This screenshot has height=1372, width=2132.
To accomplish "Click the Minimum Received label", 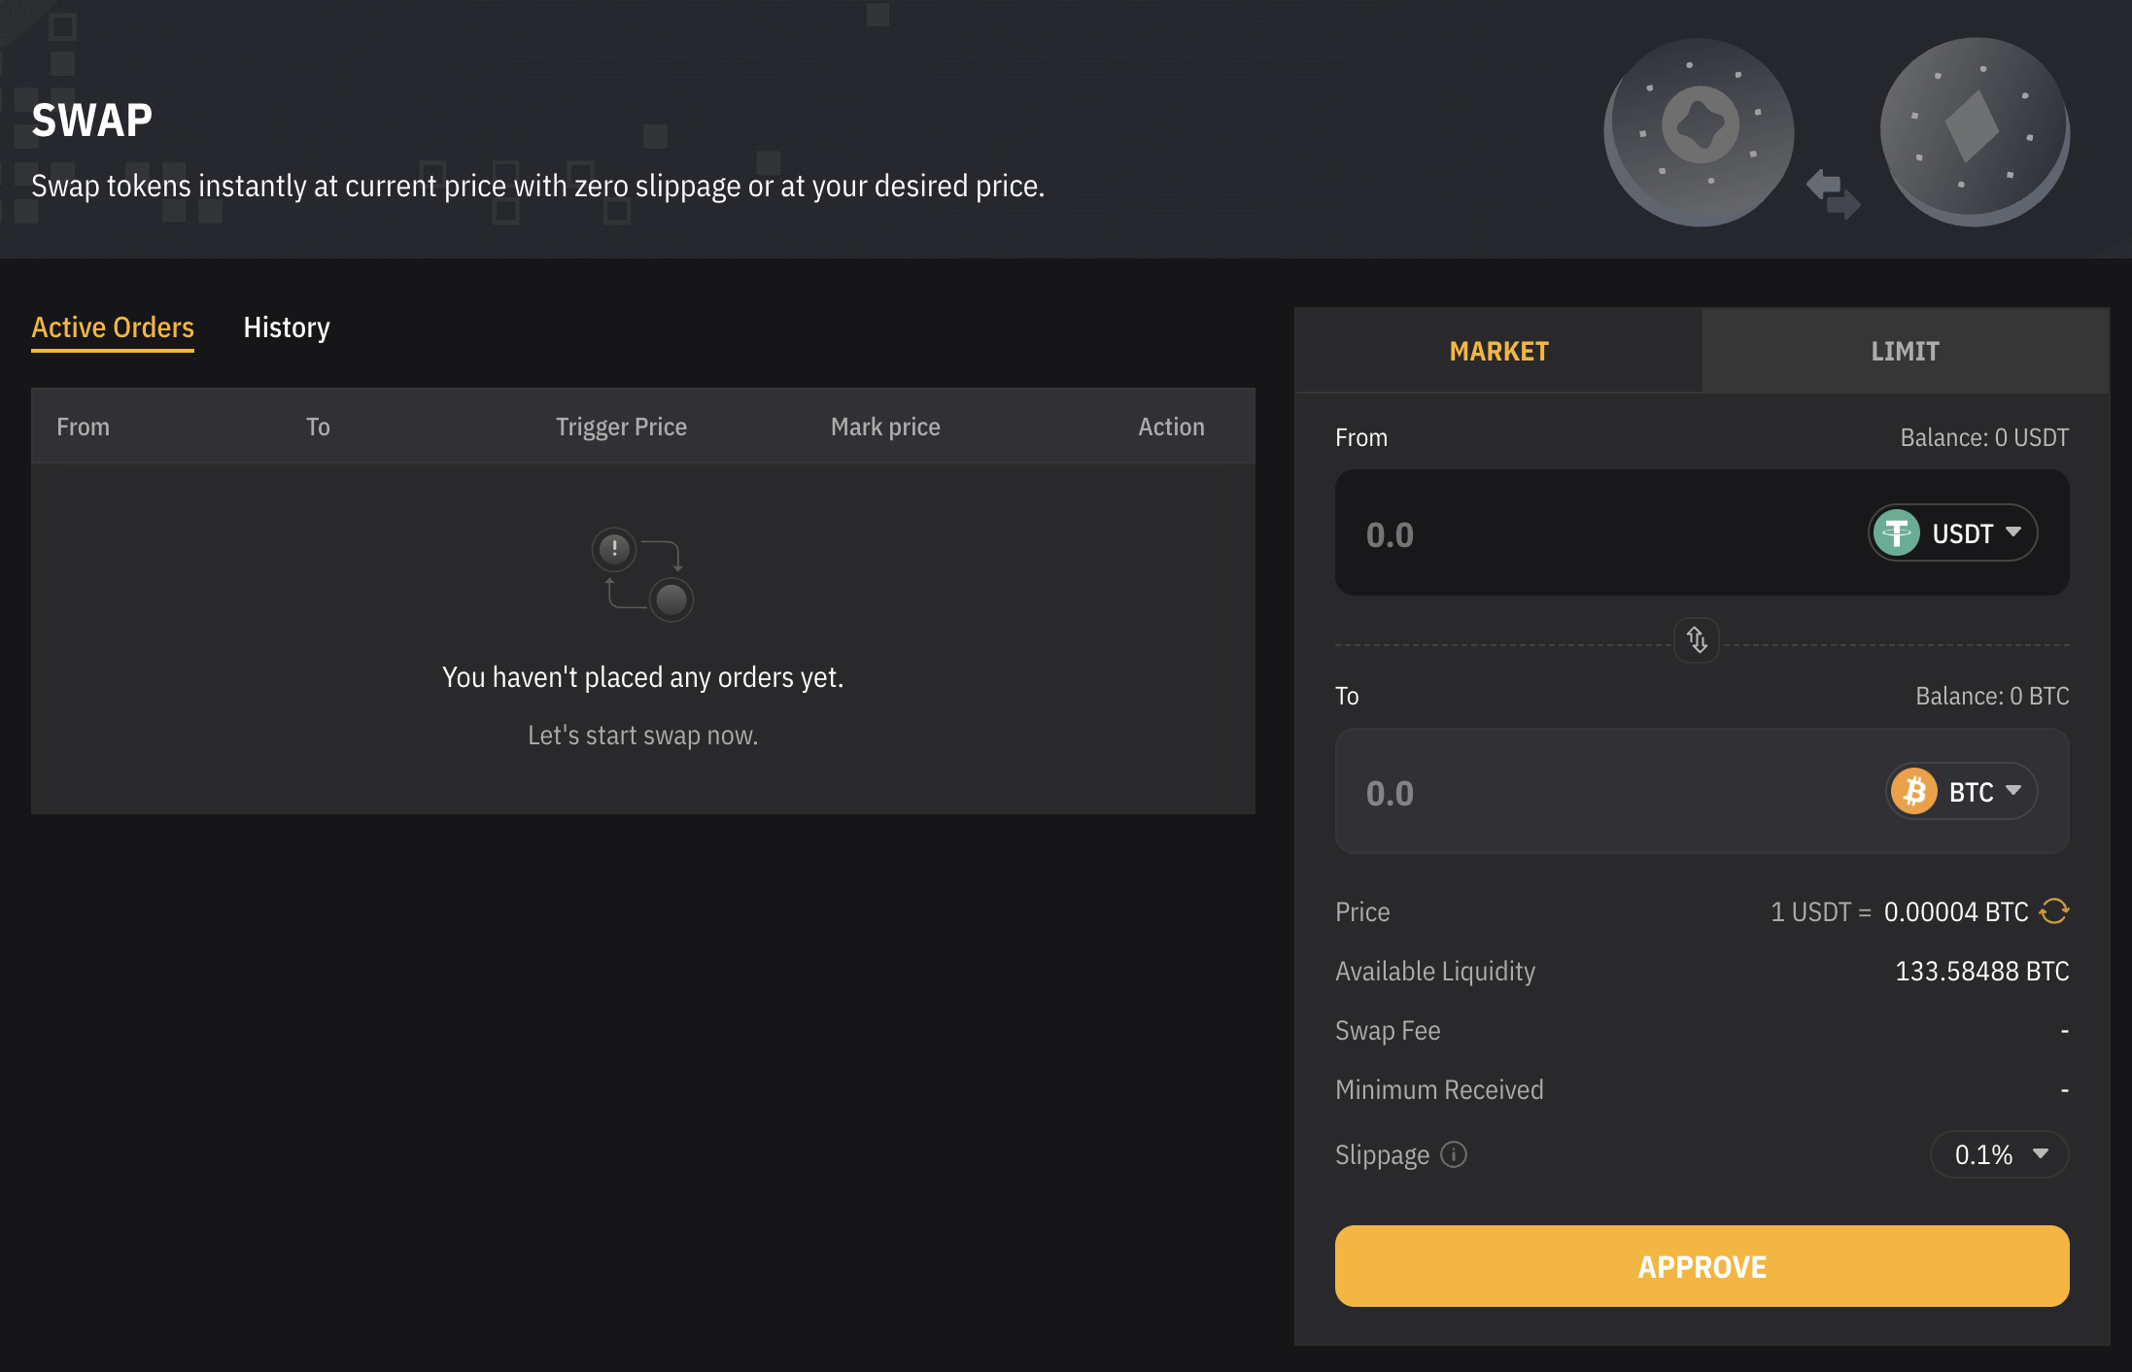I will pos(1439,1089).
